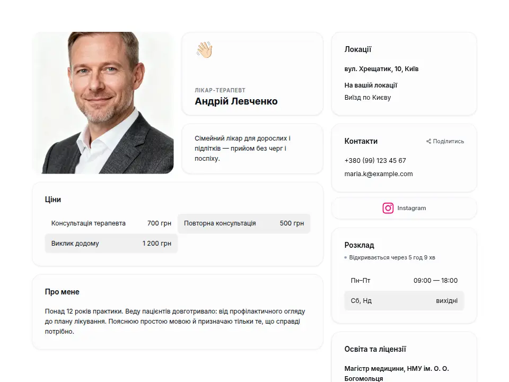
Task: Click the name heading Андрій Левченко
Action: coord(236,101)
